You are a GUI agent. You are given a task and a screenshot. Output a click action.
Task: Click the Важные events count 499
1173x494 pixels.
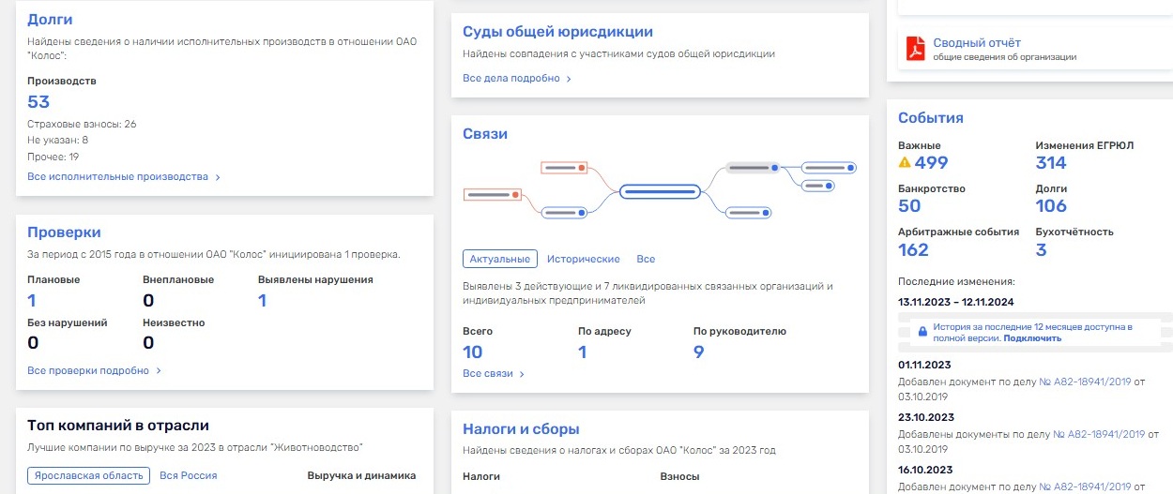point(931,162)
